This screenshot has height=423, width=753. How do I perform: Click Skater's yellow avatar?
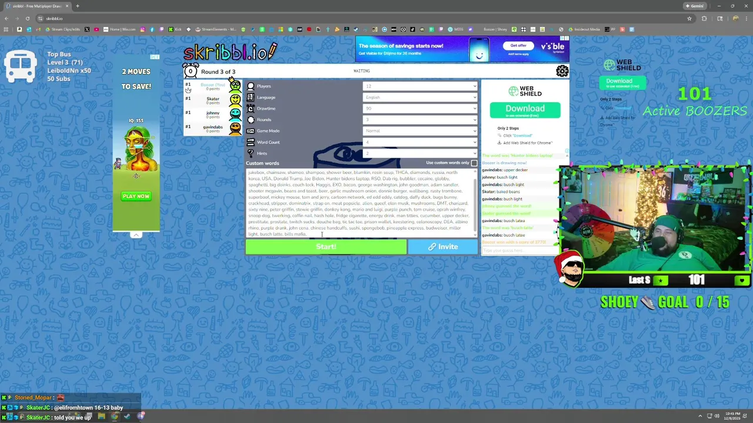point(235,100)
